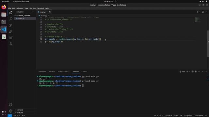Open the Run menu

(x=34, y=8)
